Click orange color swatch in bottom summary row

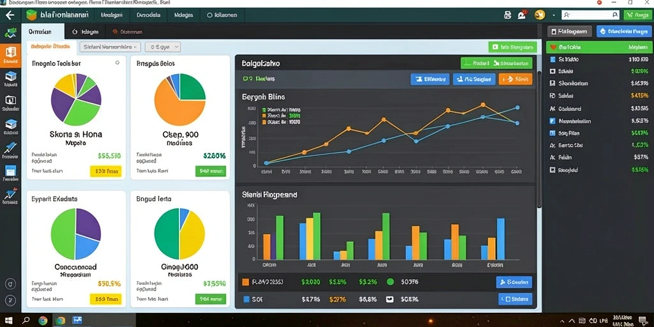(x=246, y=282)
